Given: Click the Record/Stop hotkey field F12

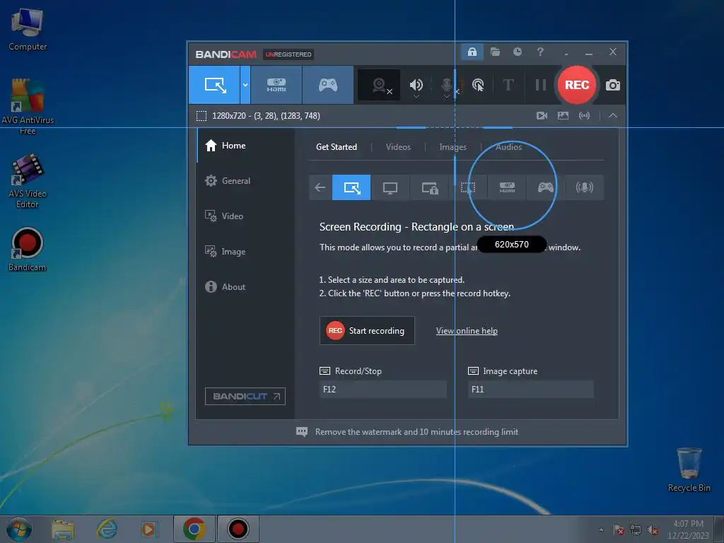Looking at the screenshot, I should pyautogui.click(x=383, y=390).
